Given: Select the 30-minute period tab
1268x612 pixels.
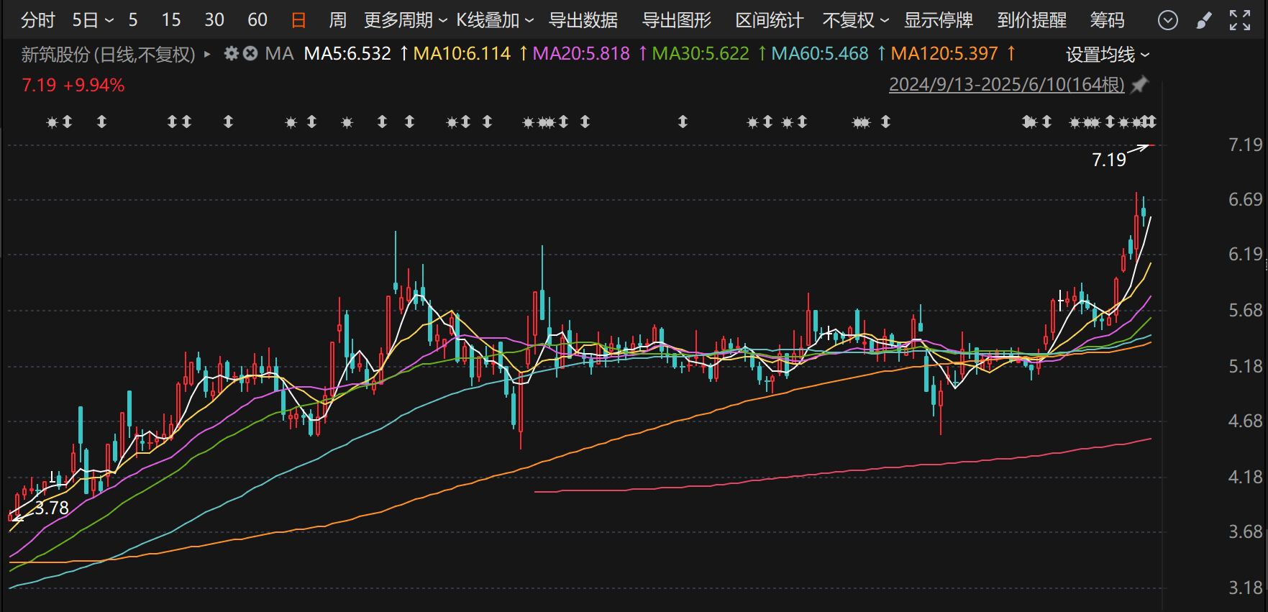Looking at the screenshot, I should pos(214,20).
